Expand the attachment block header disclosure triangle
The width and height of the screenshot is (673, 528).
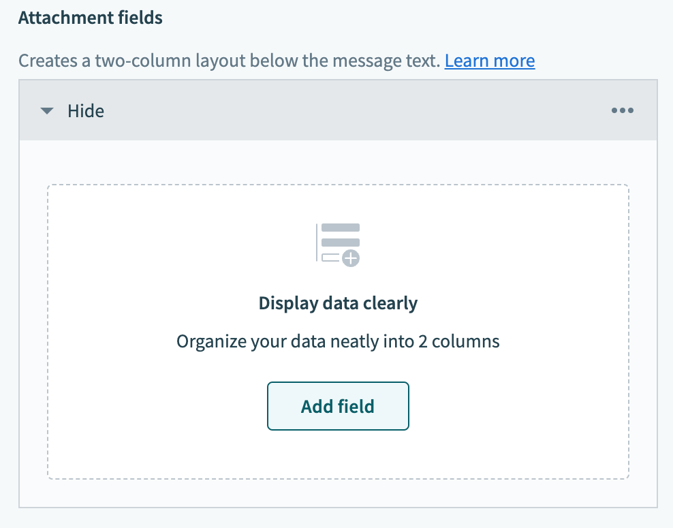46,110
